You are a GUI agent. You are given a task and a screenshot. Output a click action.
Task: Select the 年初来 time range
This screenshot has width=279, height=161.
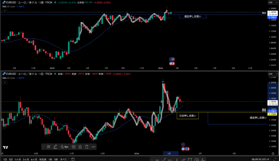(43, 159)
